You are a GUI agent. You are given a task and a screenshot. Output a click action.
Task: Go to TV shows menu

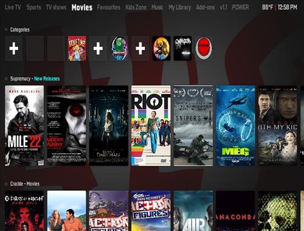click(x=56, y=7)
